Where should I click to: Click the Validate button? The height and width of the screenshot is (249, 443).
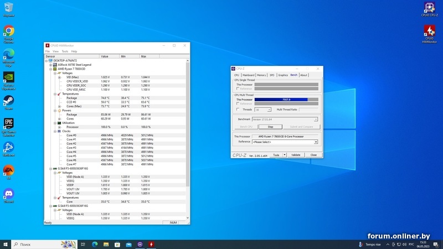click(296, 155)
